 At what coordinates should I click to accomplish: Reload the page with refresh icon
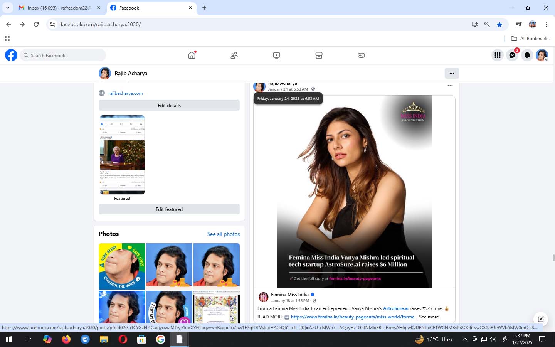(x=36, y=24)
